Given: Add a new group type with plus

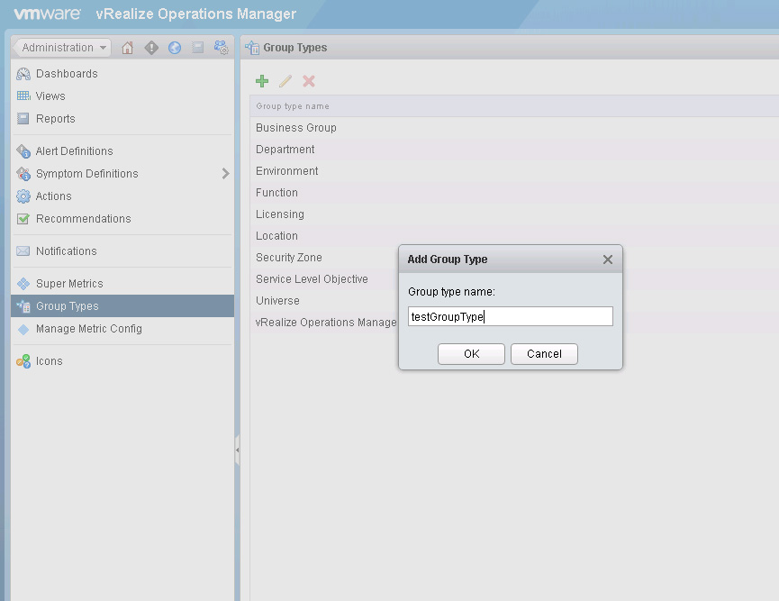Looking at the screenshot, I should [x=262, y=81].
